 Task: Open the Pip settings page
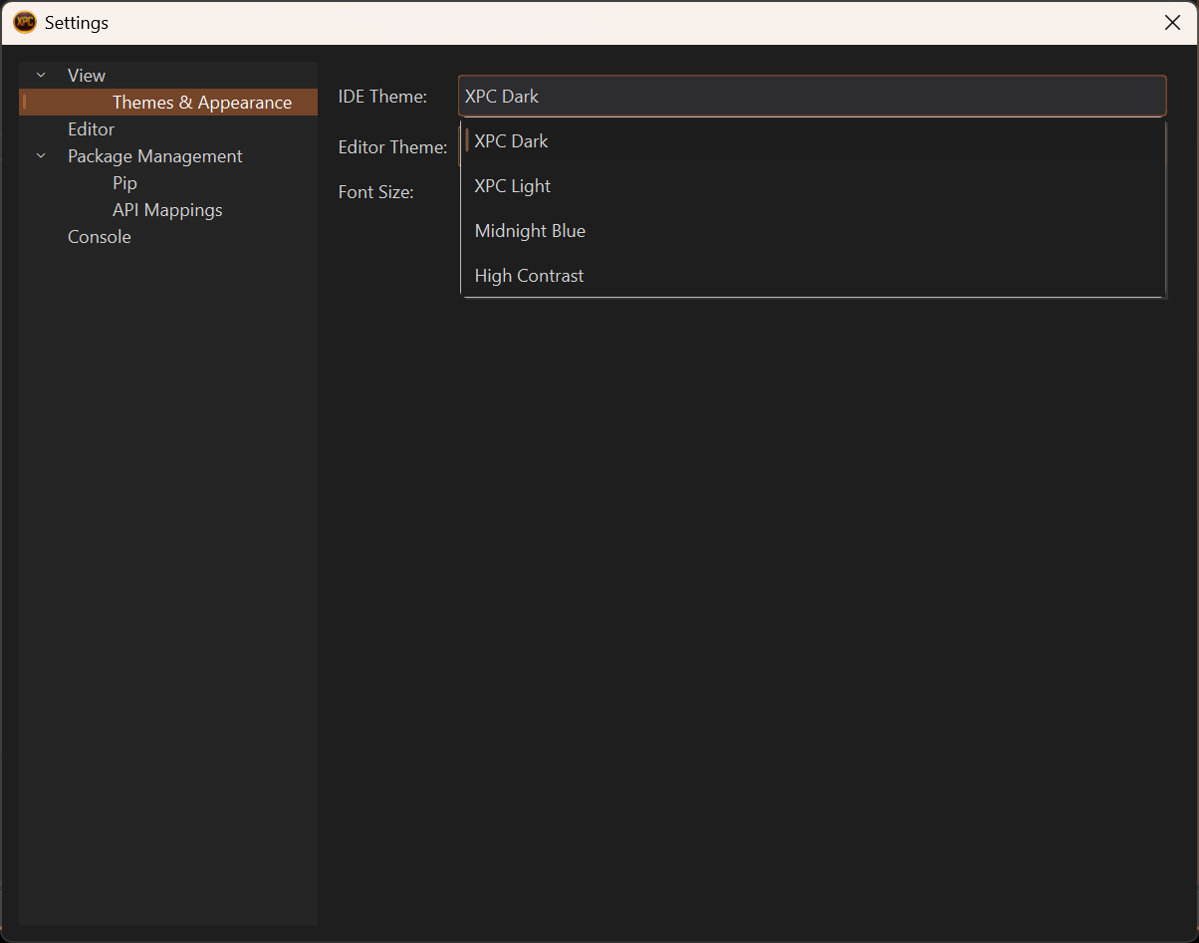(124, 183)
